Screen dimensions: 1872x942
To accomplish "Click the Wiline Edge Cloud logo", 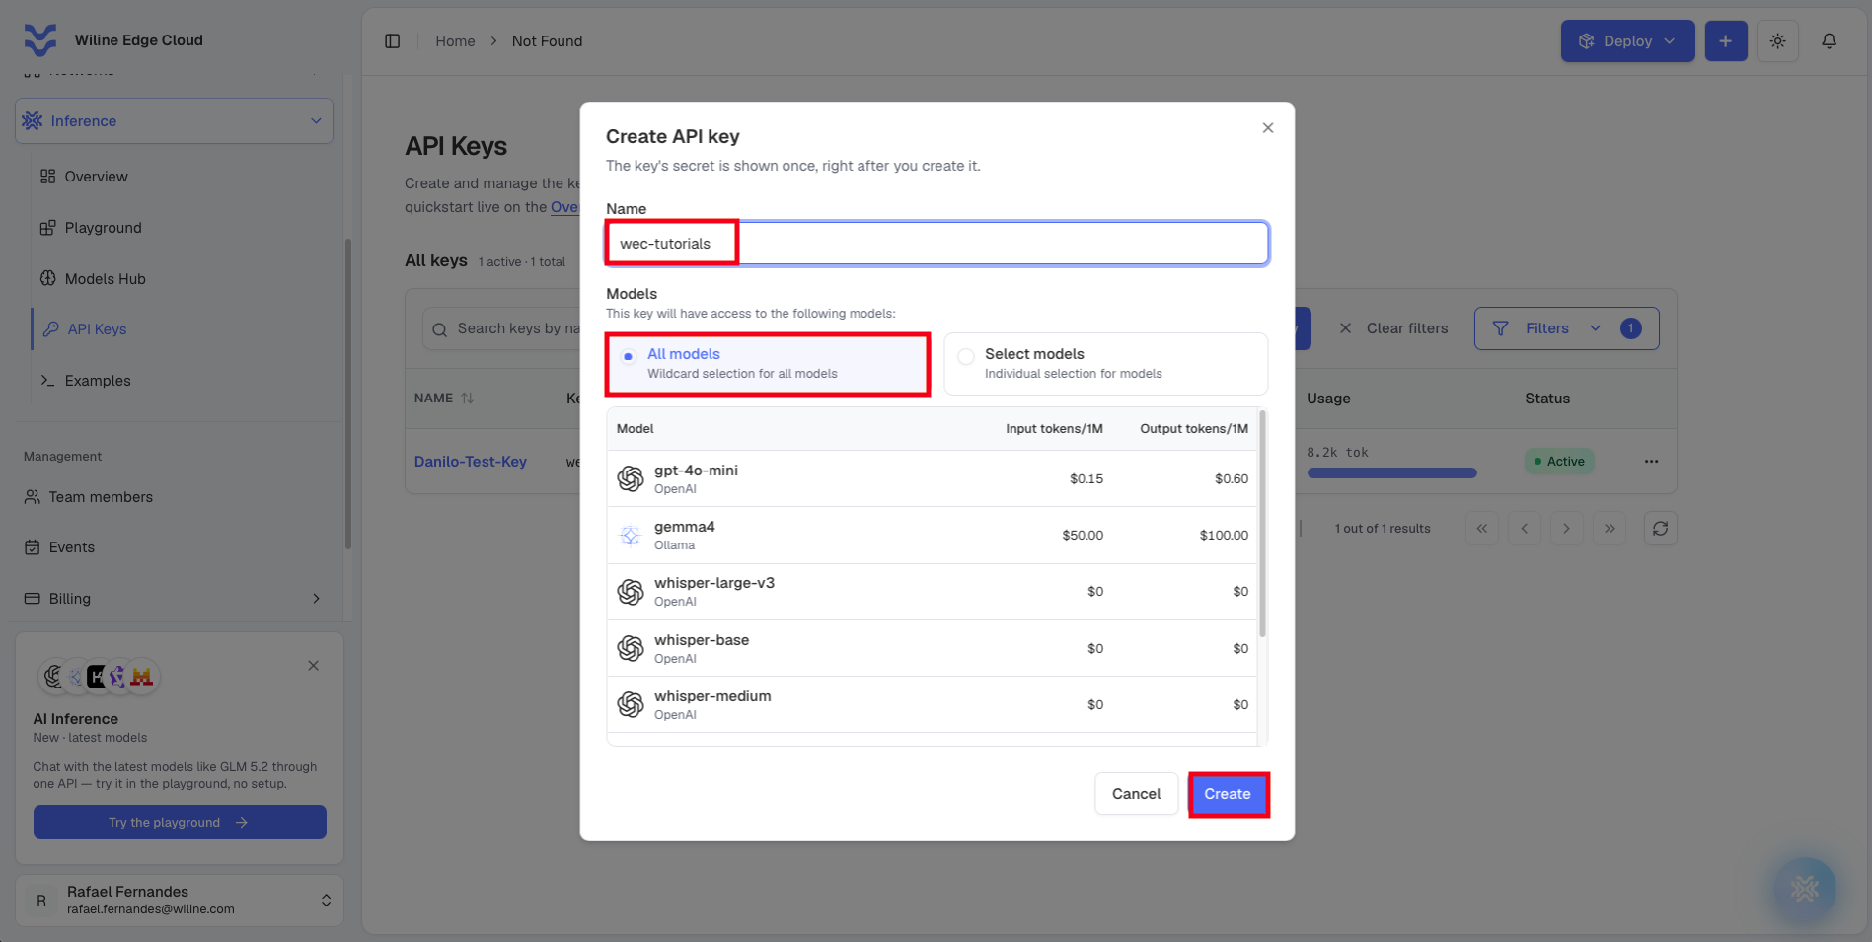I will (40, 40).
